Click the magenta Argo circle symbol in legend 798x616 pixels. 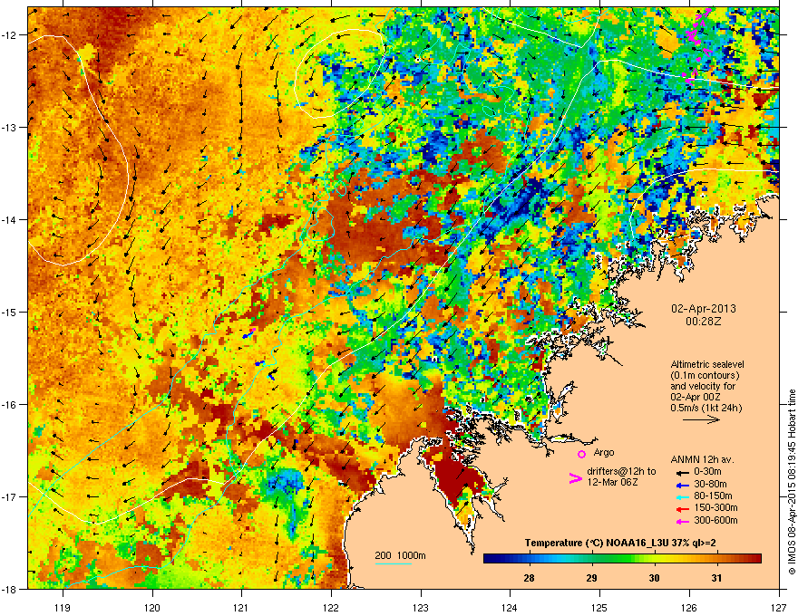(581, 455)
